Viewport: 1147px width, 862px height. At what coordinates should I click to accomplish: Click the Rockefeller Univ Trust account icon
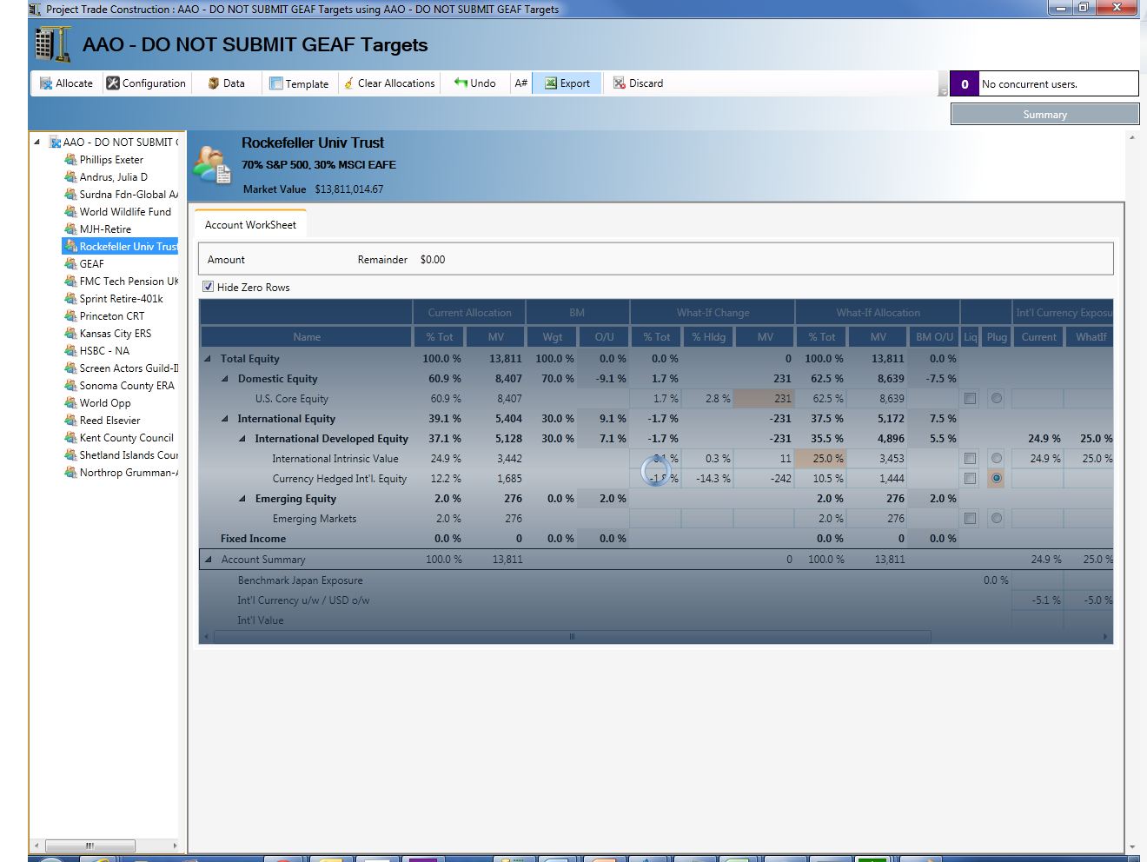coord(212,164)
